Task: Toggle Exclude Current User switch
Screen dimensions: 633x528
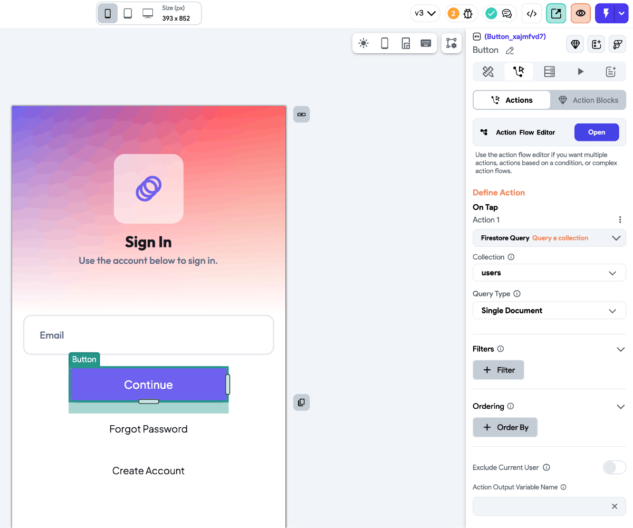Action: click(x=614, y=467)
